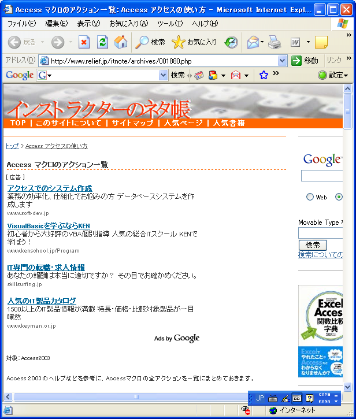Screen dimensions: 356x419
Task: Click the Forward arrow toolbar button
Action: pos(58,42)
